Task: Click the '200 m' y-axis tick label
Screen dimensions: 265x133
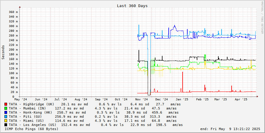Action: [x=13, y=50]
